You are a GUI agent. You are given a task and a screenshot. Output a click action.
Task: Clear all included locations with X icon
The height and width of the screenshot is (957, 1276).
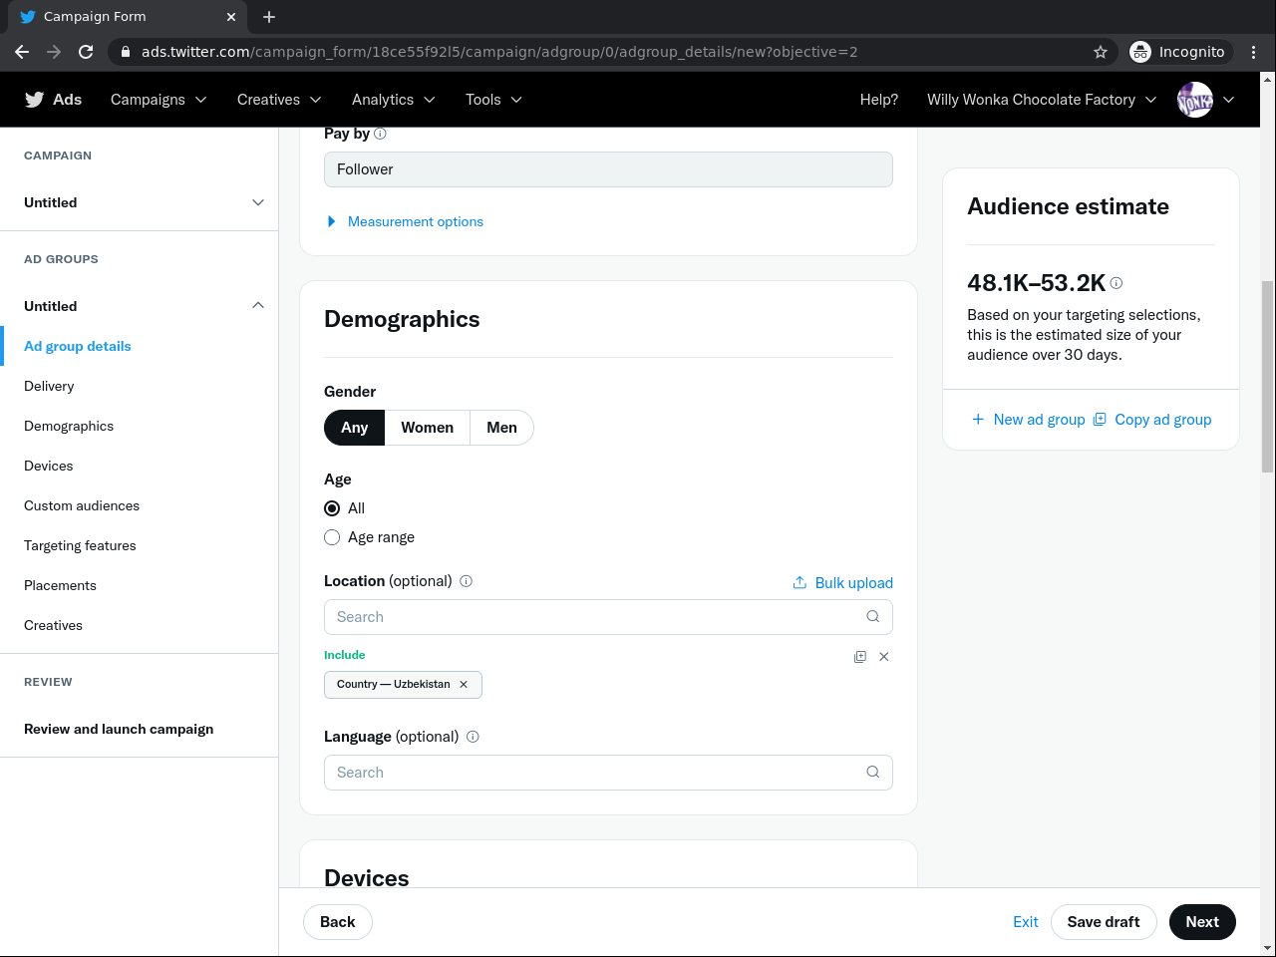click(x=884, y=657)
